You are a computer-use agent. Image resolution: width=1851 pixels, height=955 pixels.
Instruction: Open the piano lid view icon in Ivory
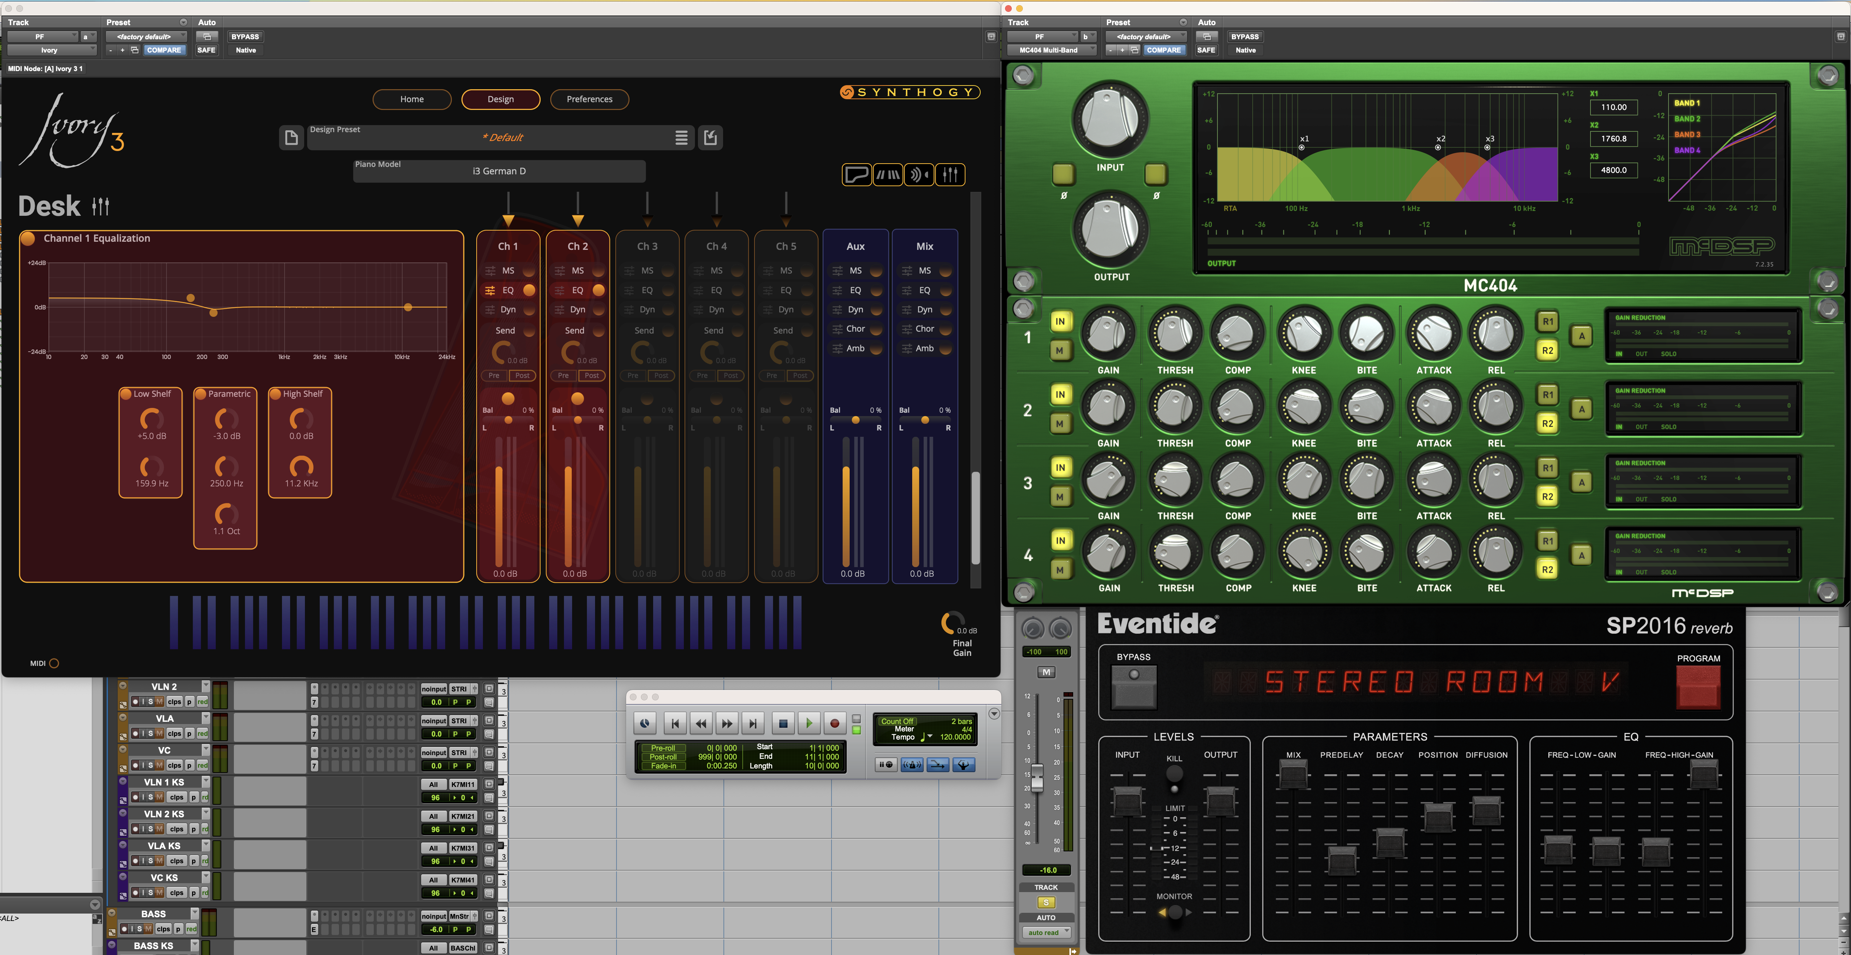[857, 175]
